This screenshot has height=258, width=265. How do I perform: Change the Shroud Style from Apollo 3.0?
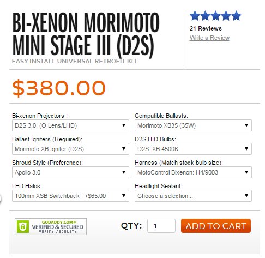[70, 172]
